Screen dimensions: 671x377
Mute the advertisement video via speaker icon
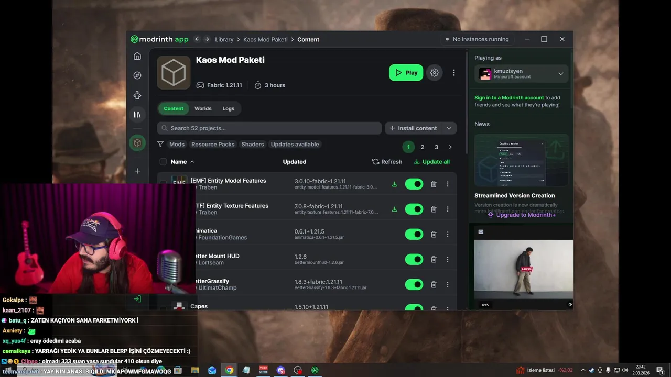click(570, 305)
